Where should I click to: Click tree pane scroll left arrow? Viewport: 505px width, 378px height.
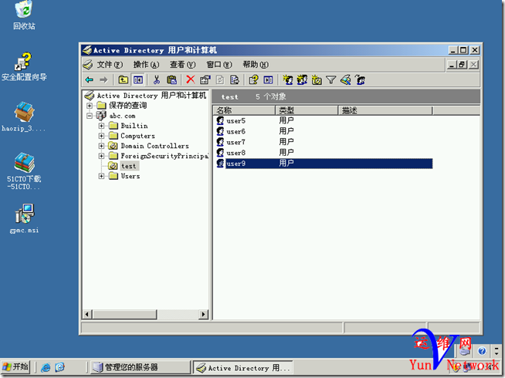tap(87, 314)
